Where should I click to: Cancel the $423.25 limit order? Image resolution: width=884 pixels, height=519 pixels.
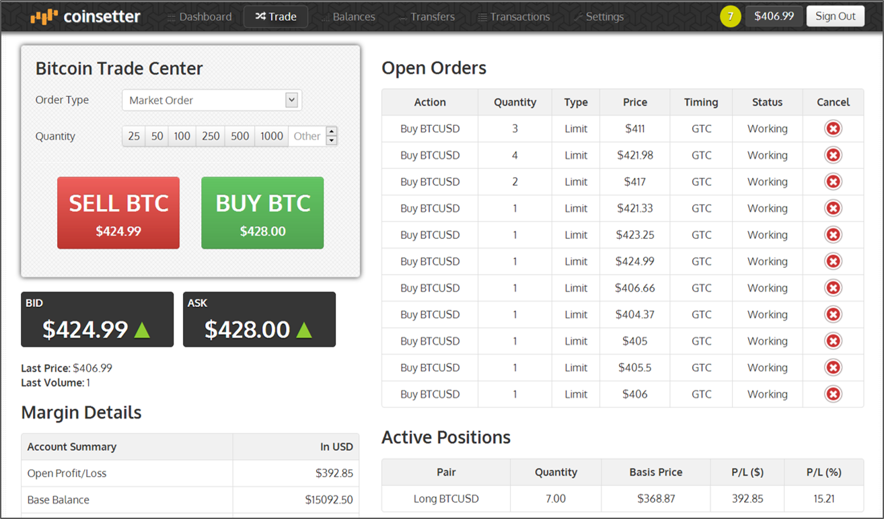click(x=833, y=235)
